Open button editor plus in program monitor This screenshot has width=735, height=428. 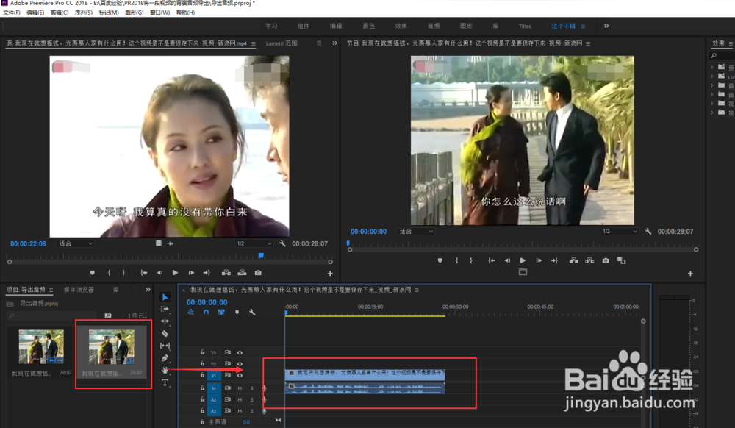click(690, 274)
